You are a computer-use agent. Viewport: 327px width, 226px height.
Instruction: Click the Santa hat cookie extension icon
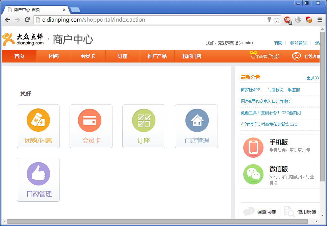point(309,20)
